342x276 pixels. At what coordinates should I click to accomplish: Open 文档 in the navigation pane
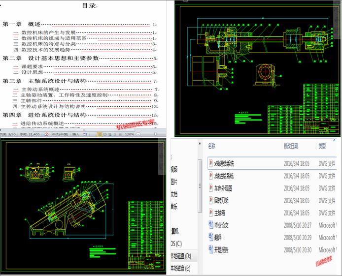click(174, 194)
